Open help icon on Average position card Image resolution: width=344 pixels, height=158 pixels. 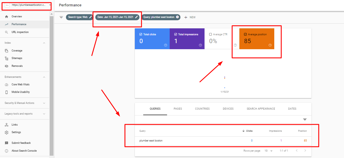click(270, 45)
